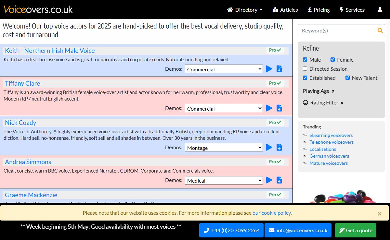Expand the Playing Age filter

click(318, 91)
